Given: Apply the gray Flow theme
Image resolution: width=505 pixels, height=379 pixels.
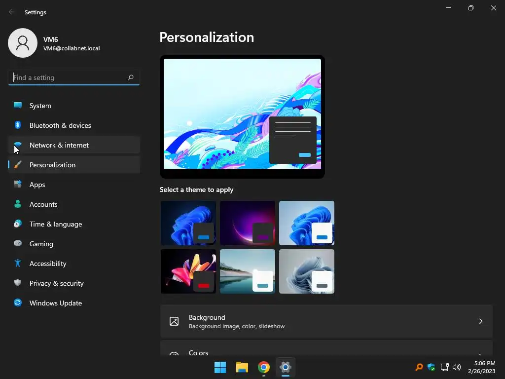Looking at the screenshot, I should coord(307,271).
